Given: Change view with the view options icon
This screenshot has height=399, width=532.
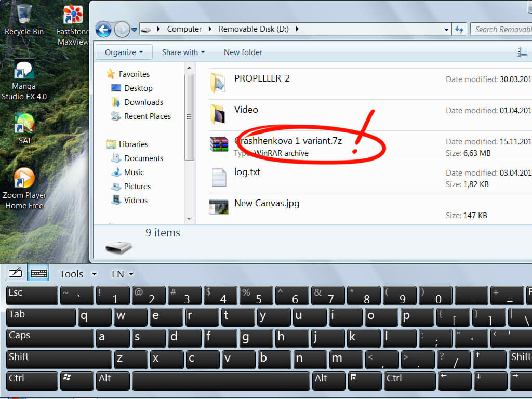Looking at the screenshot, I should 522,52.
